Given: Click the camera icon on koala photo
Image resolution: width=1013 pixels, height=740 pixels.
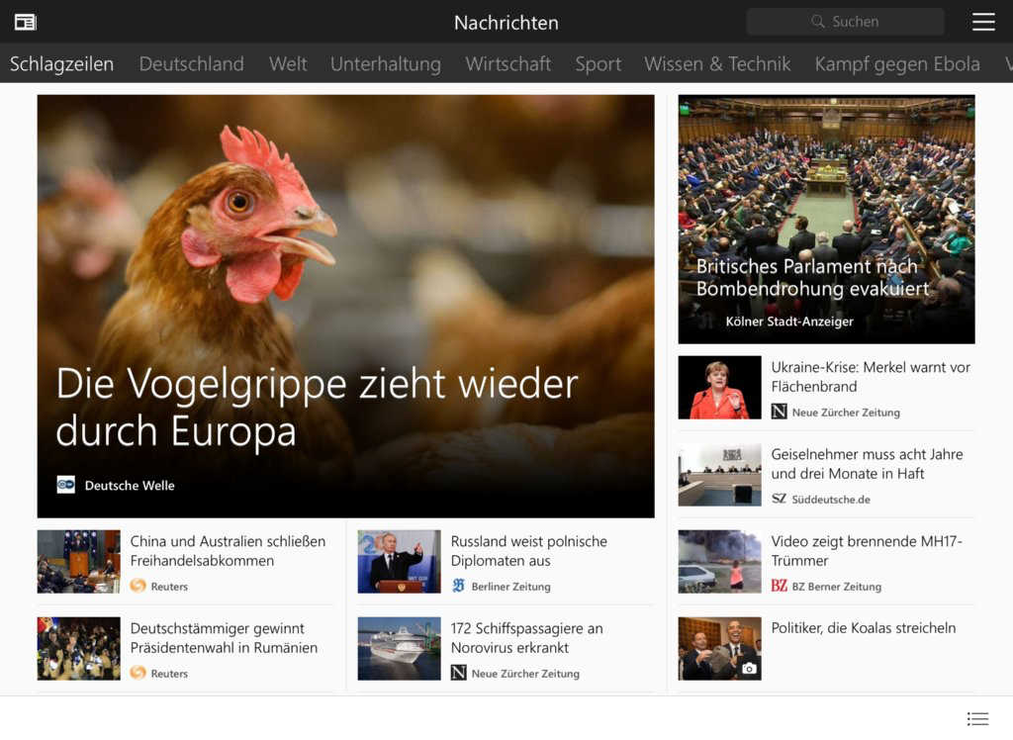Looking at the screenshot, I should pyautogui.click(x=749, y=669).
